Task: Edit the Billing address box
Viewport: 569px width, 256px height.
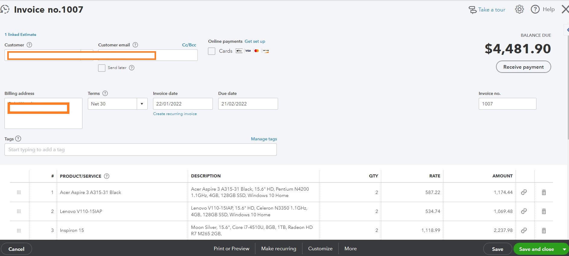Action: click(x=43, y=113)
